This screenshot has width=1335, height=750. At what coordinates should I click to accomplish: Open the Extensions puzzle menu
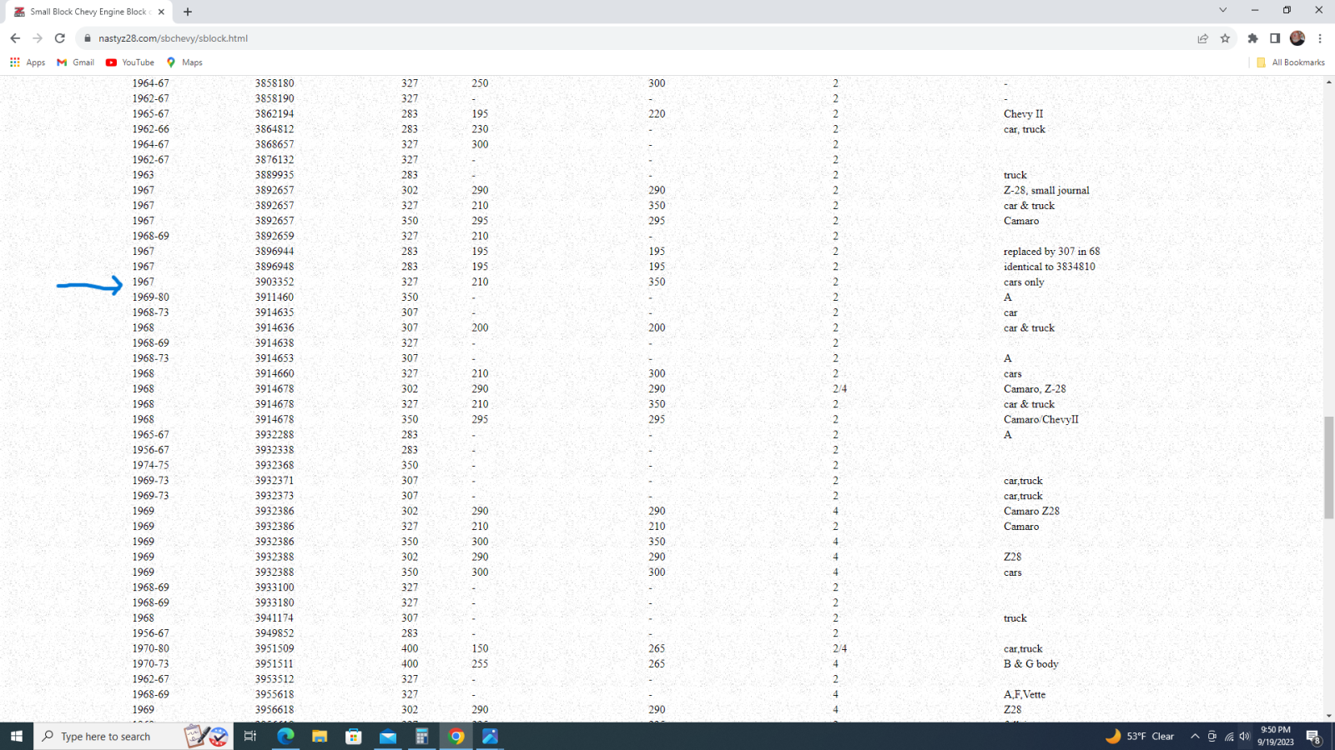pyautogui.click(x=1252, y=38)
